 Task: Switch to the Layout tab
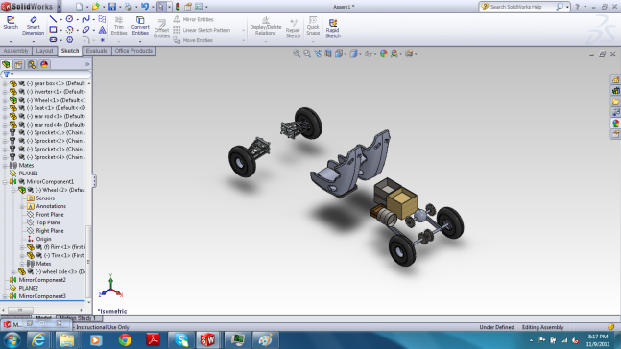coord(44,51)
